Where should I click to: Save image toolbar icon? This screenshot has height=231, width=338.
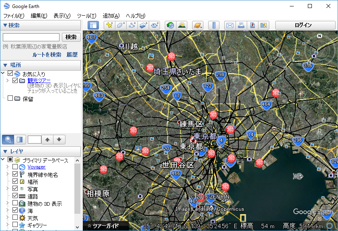[263, 25]
